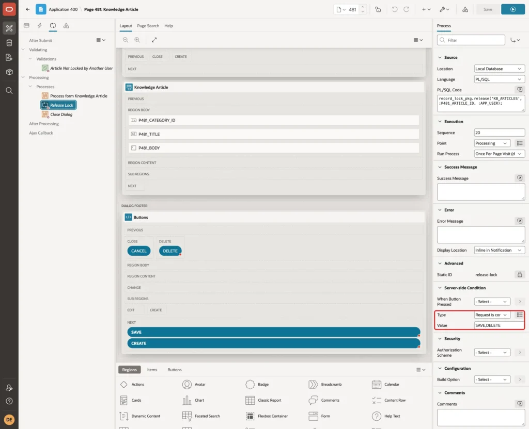Click the Save button
This screenshot has width=529, height=429.
click(488, 9)
